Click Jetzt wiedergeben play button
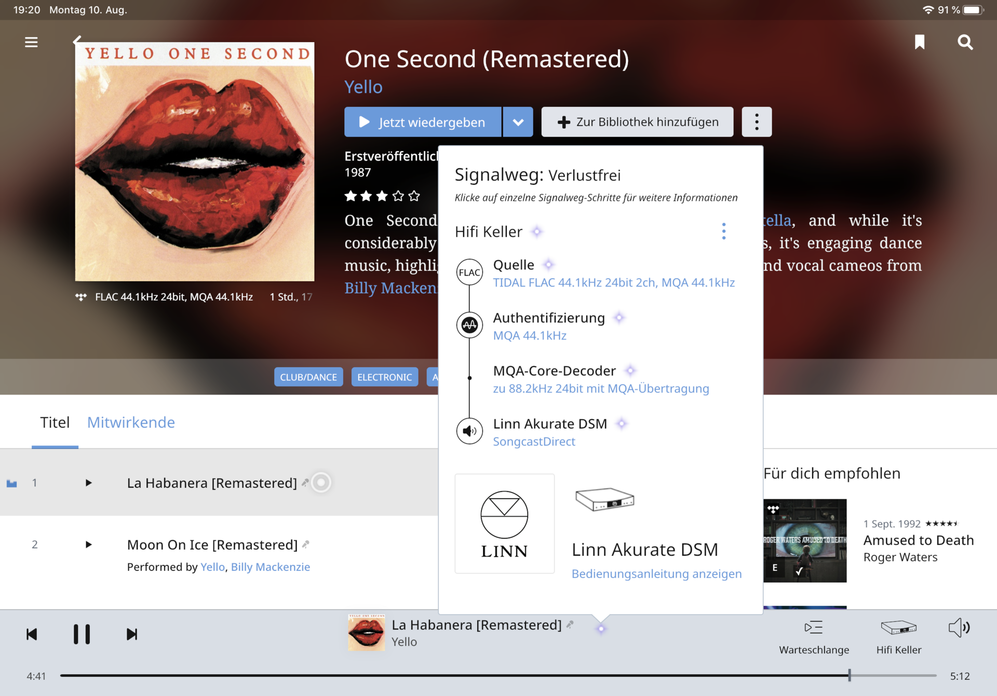Screen dimensions: 997x696 [423, 122]
